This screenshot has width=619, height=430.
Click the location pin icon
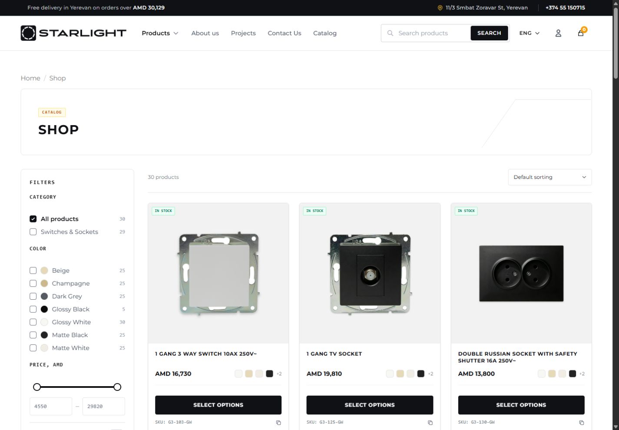(440, 8)
